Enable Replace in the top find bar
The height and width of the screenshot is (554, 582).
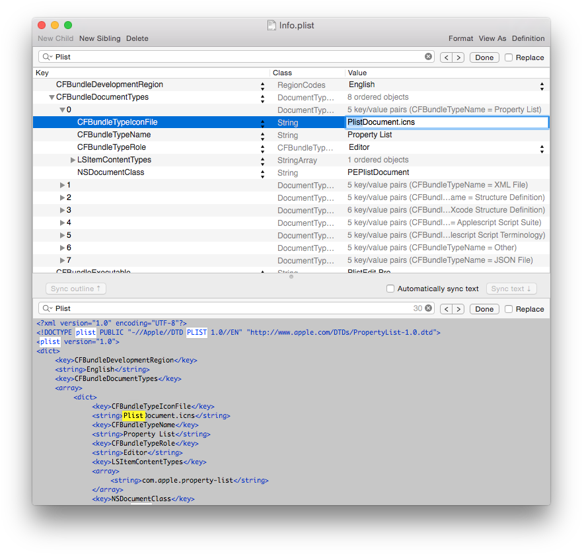(509, 57)
